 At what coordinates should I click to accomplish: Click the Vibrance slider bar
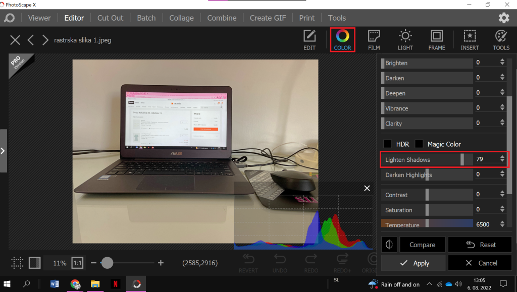point(427,108)
